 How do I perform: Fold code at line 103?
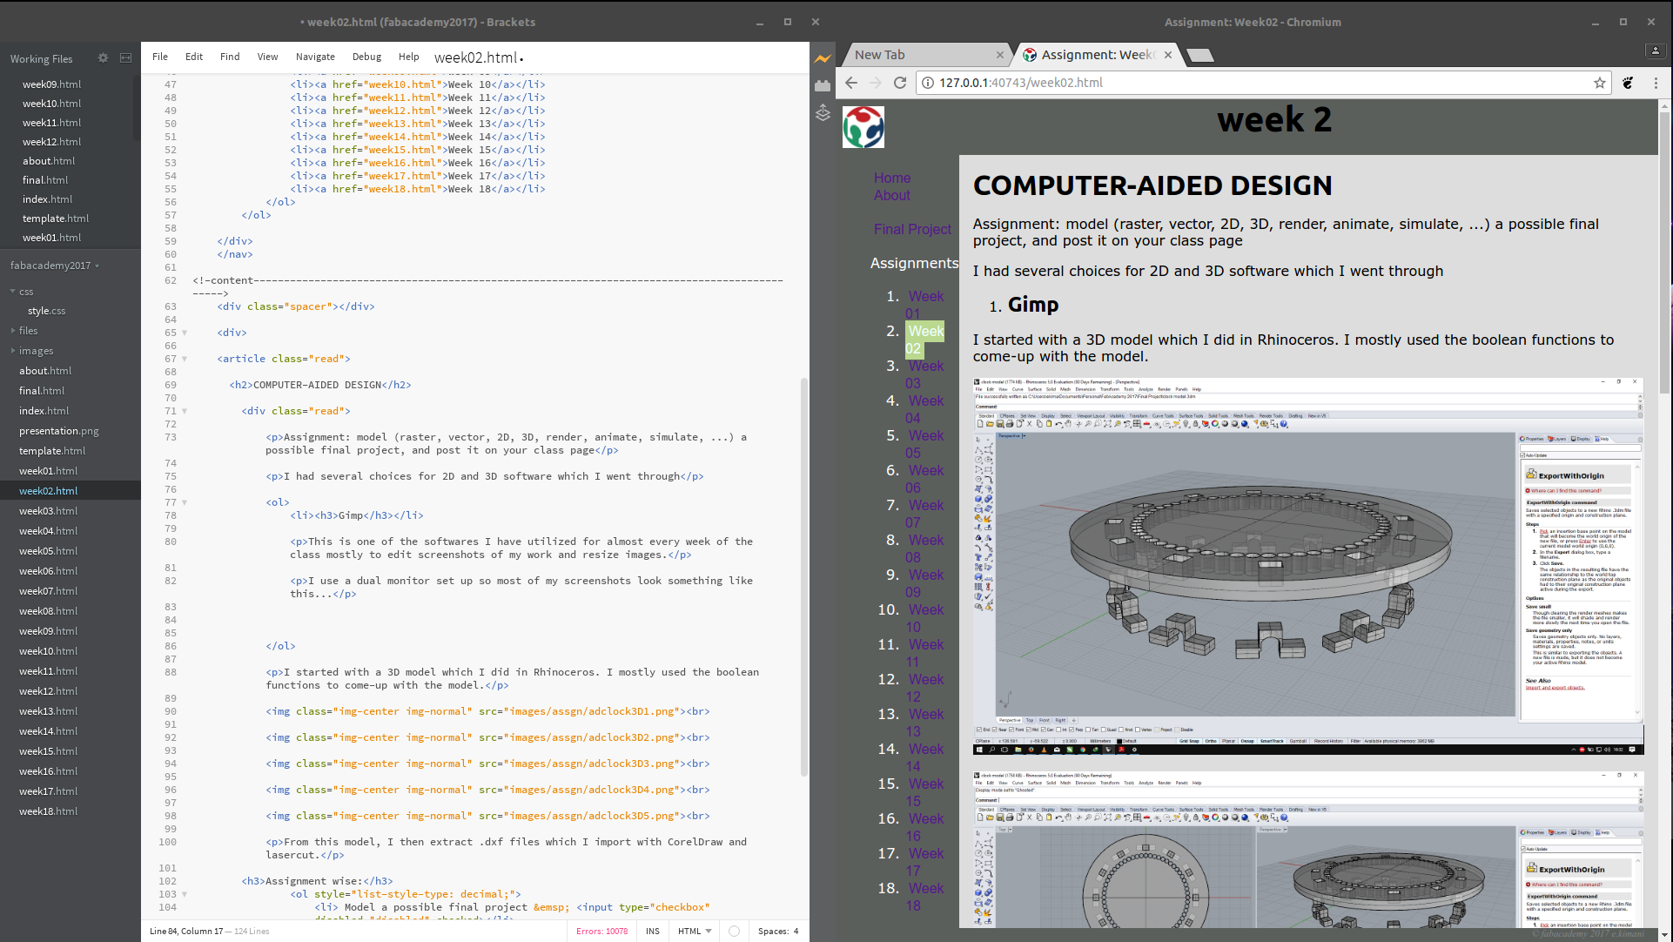tap(185, 894)
